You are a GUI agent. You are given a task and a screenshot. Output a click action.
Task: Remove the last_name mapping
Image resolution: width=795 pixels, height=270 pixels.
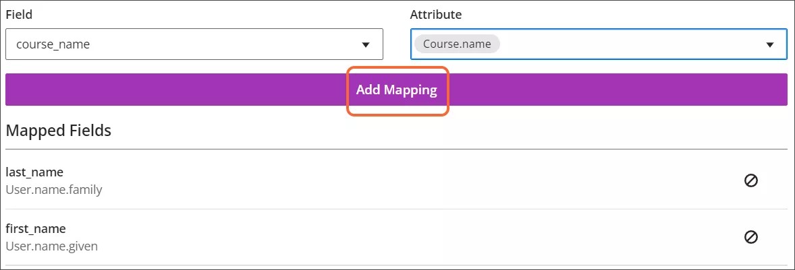tap(750, 180)
